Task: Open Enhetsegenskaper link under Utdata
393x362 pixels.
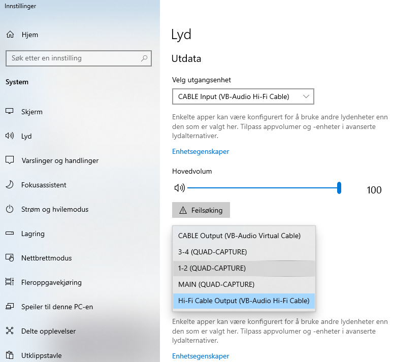Action: coord(201,151)
